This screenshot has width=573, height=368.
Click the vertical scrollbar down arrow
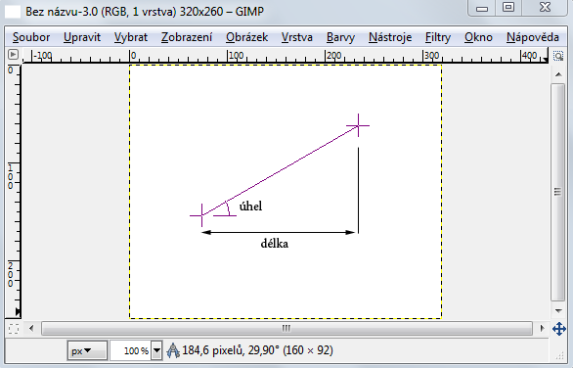[x=558, y=311]
